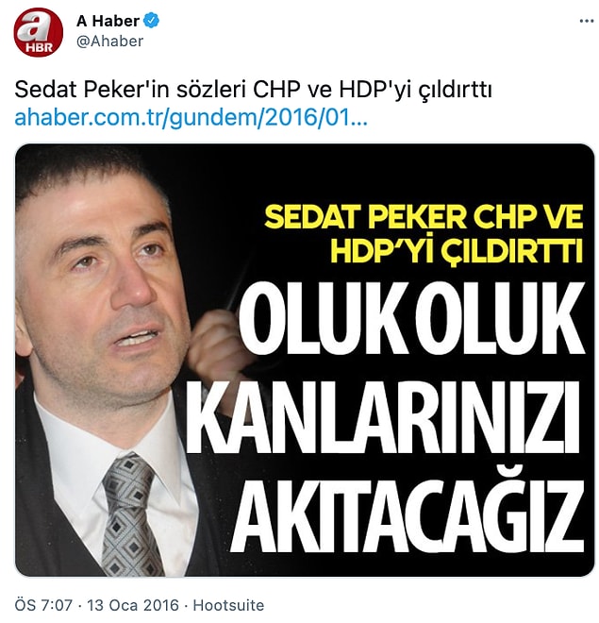Click the white OLUK OLUK text
599x623 pixels.
pyautogui.click(x=411, y=318)
